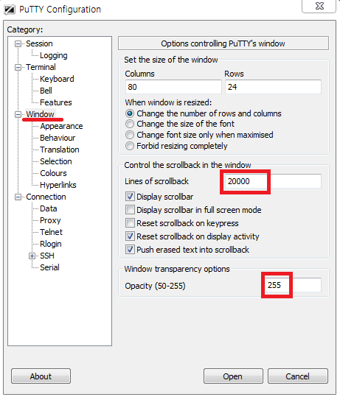Expand the SSH tree node
Screen dimensions: 340x397
pyautogui.click(x=32, y=256)
